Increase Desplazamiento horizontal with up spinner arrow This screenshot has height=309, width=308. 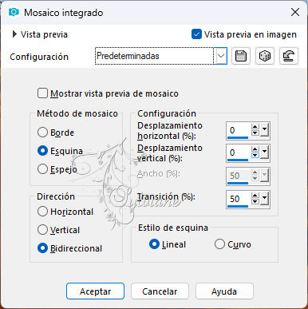[255, 127]
